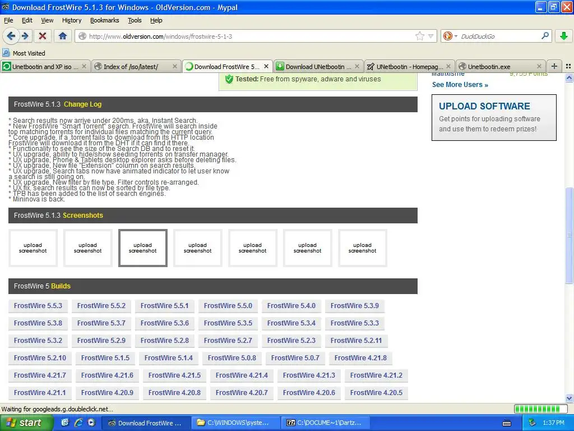Open the FrostWire 4.21.4 build link

point(242,375)
